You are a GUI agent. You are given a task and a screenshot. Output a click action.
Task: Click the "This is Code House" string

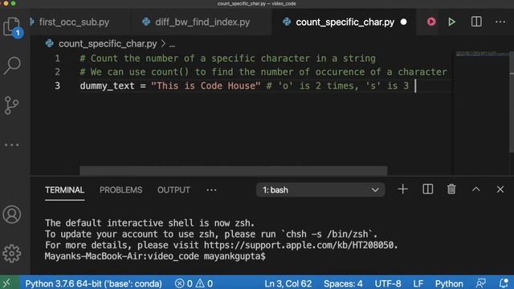pyautogui.click(x=206, y=86)
